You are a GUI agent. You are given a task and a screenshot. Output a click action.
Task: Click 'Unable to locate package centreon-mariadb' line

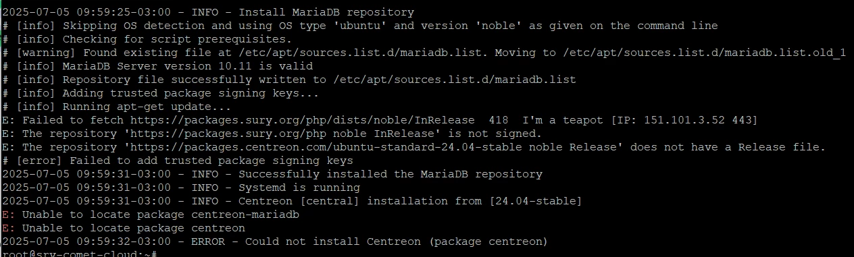(x=151, y=215)
